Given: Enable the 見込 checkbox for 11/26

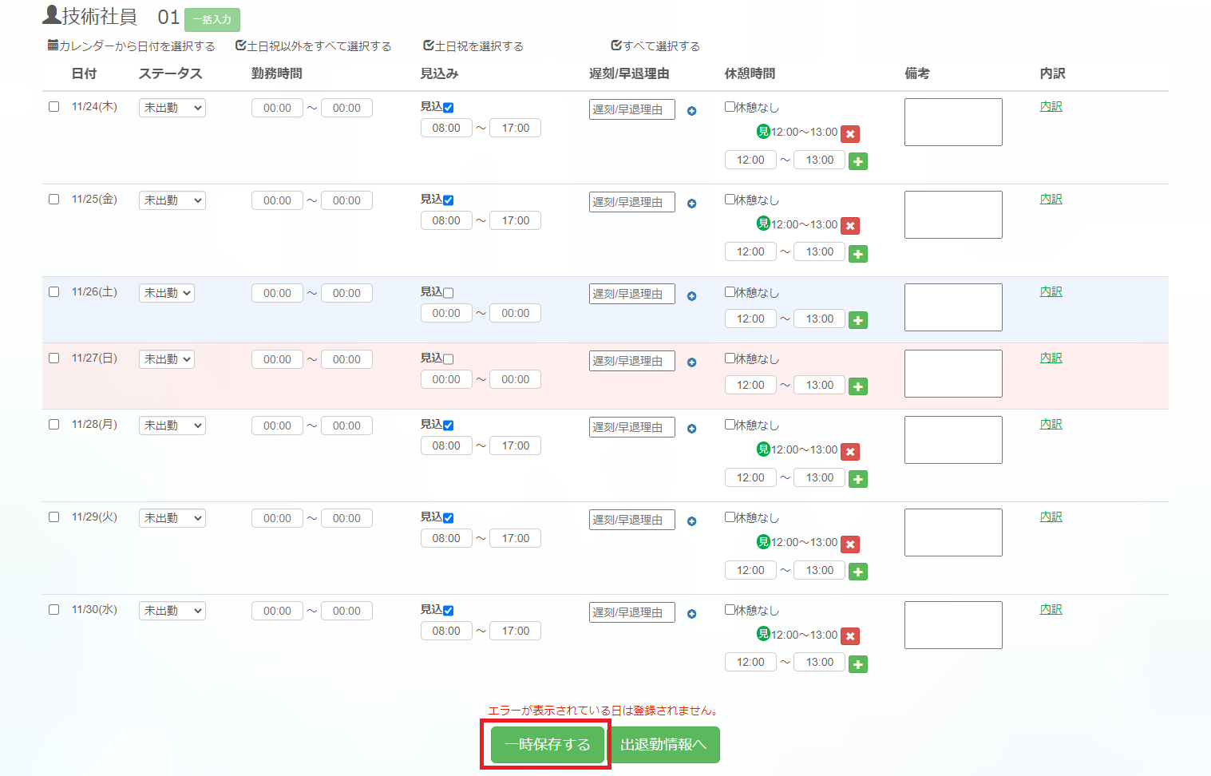Looking at the screenshot, I should (448, 293).
